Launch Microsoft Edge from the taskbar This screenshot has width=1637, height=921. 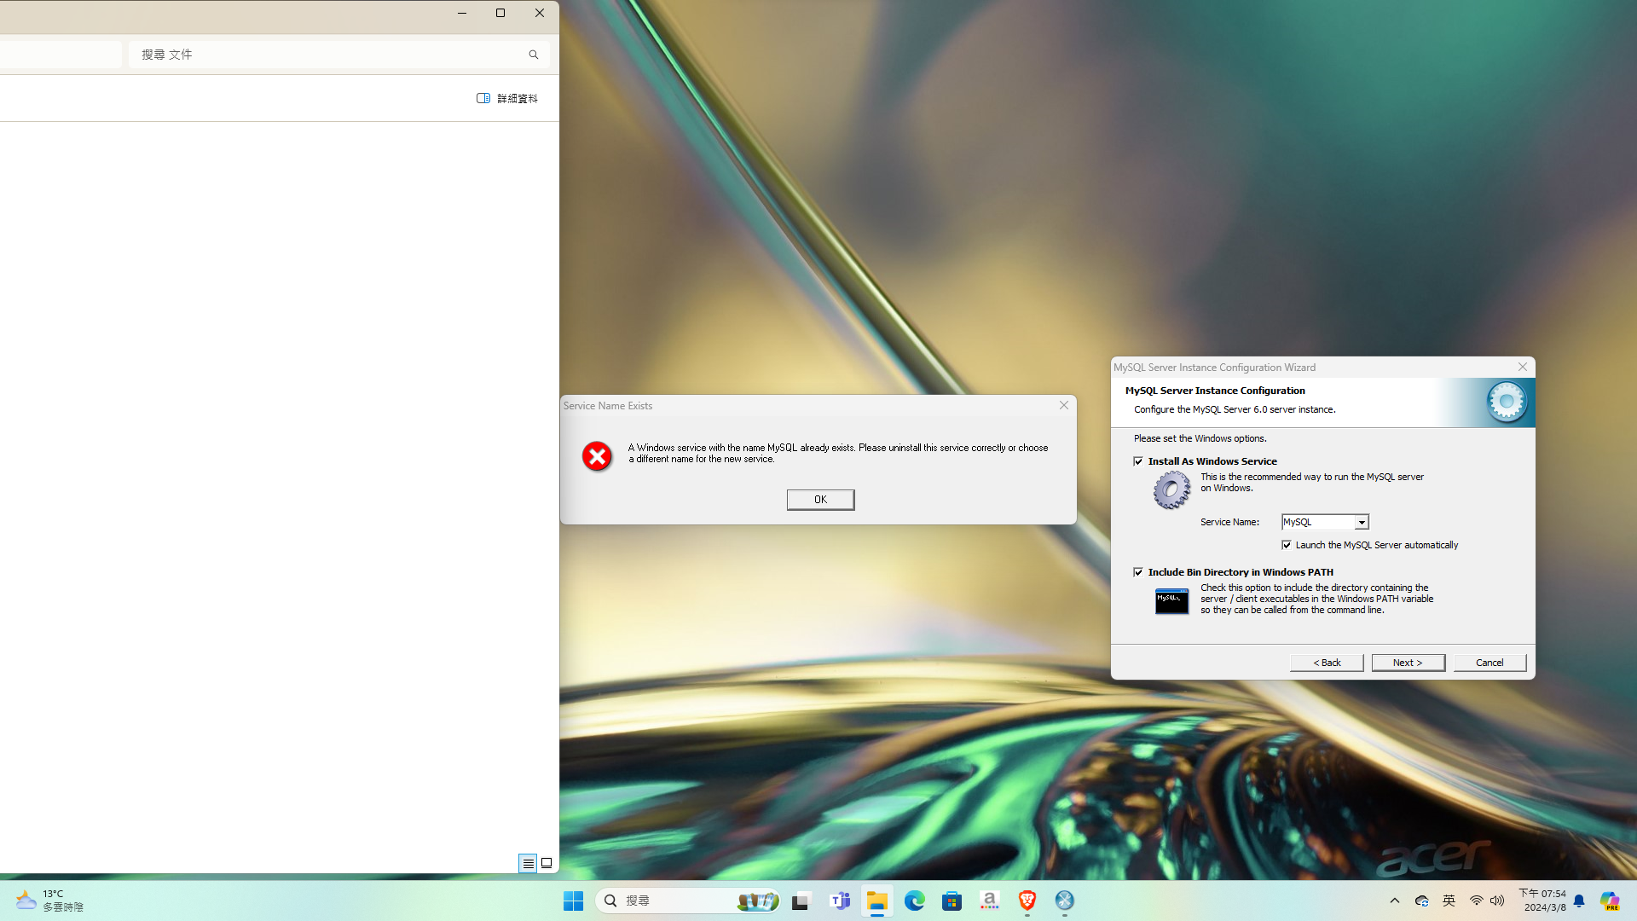[915, 901]
